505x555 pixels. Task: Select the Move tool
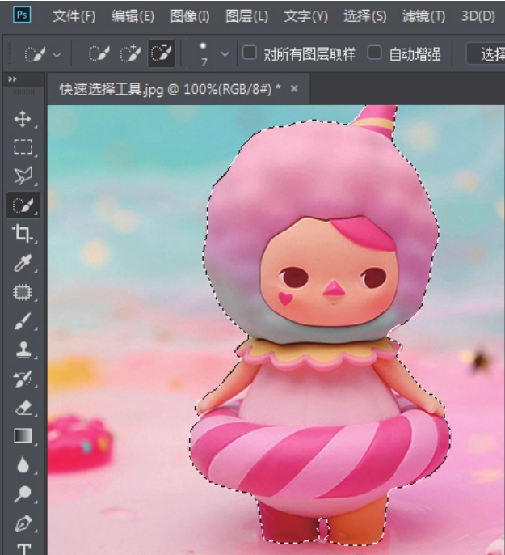click(x=23, y=120)
